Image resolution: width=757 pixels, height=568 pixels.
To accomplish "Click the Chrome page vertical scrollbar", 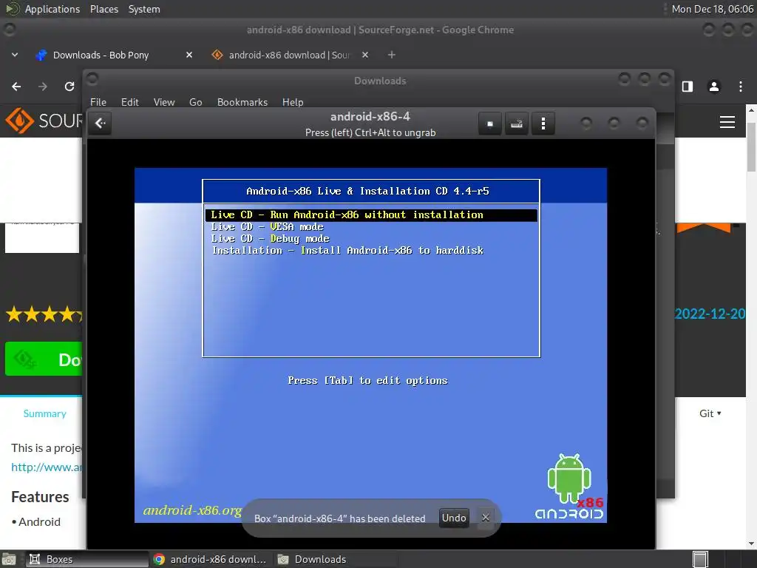I will (752, 147).
